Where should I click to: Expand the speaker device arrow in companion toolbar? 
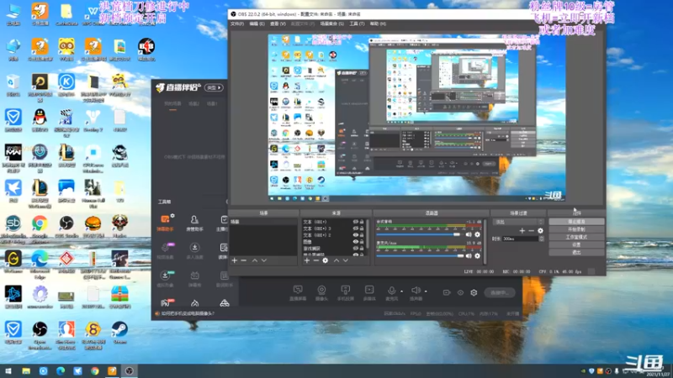tap(426, 291)
